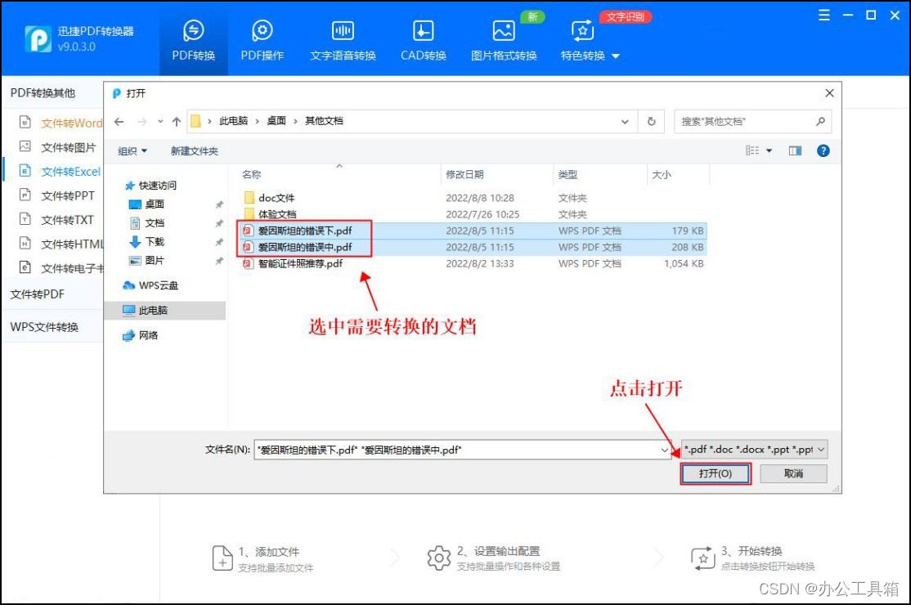Click 此电脑 in the address path
Viewport: 911px width, 605px height.
click(x=233, y=121)
